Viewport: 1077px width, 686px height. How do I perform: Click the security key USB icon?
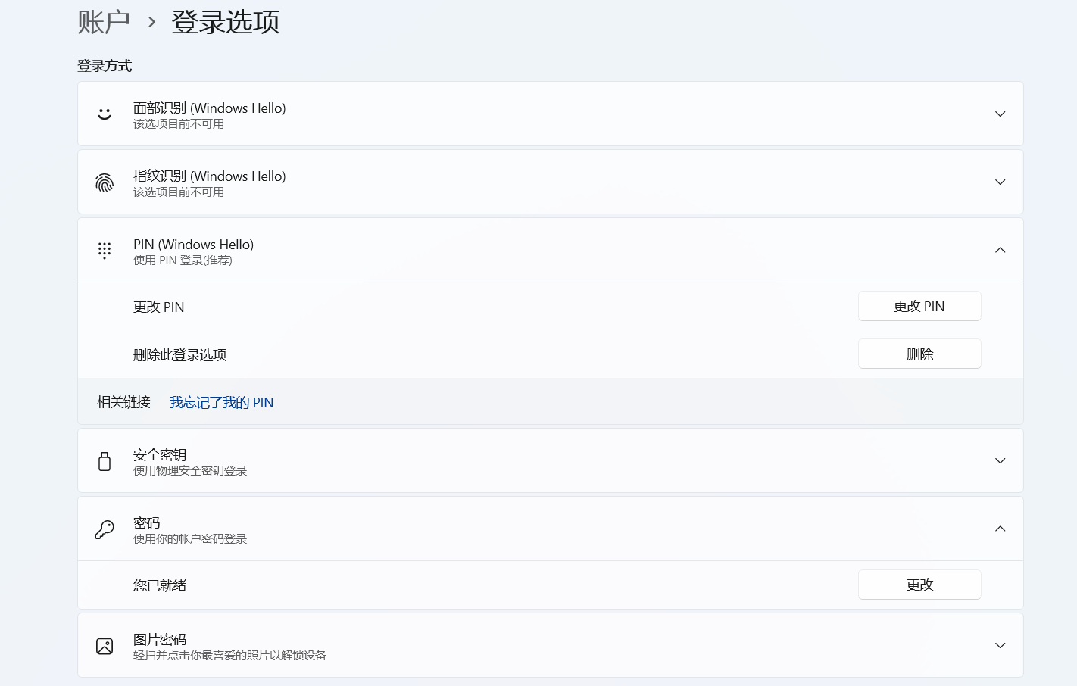point(105,461)
